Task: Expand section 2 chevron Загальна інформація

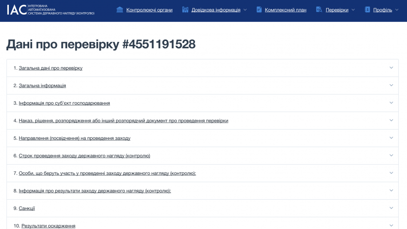Action: coord(391,85)
